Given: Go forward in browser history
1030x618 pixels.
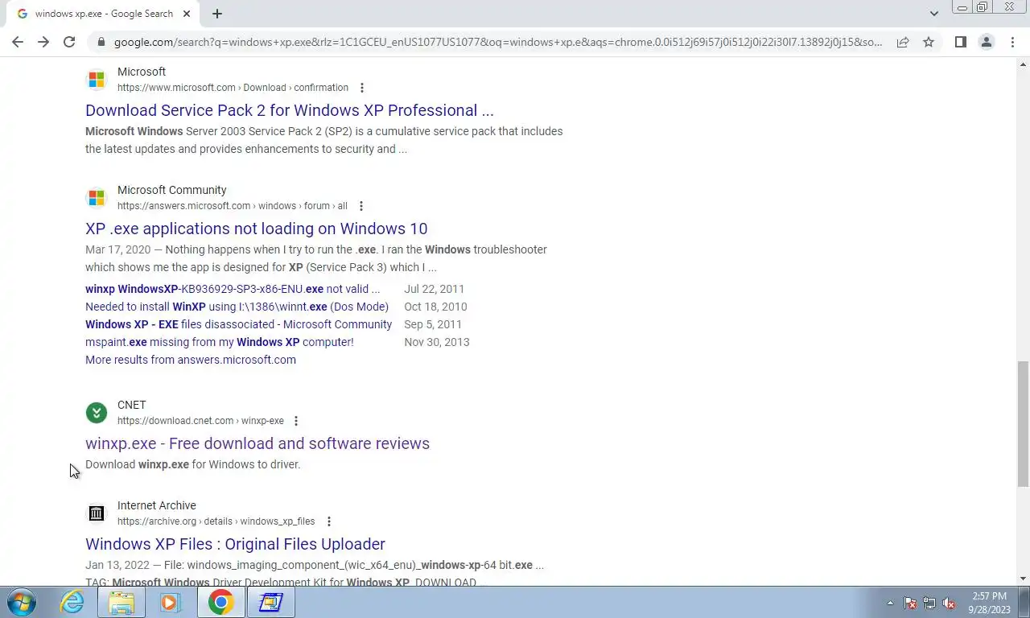Looking at the screenshot, I should (x=43, y=42).
